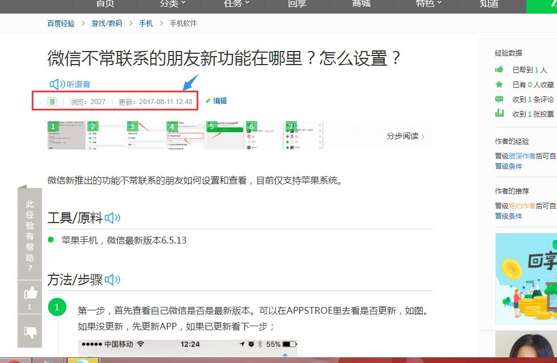Click the 收到1条评论 statistic text
Image resolution: width=557 pixels, height=363 pixels.
pyautogui.click(x=533, y=100)
